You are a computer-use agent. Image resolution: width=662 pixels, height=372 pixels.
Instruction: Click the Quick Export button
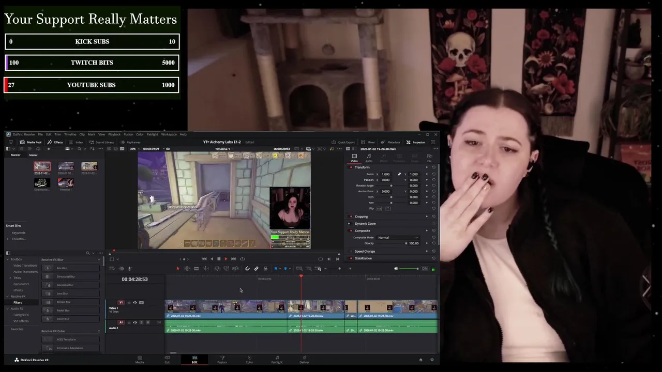[x=343, y=142]
